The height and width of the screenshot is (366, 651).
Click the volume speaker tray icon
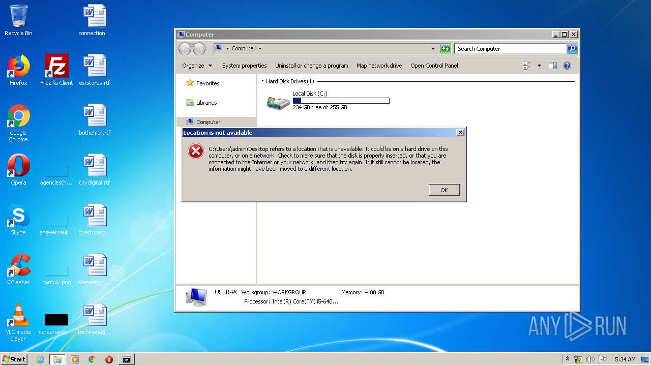click(x=590, y=359)
